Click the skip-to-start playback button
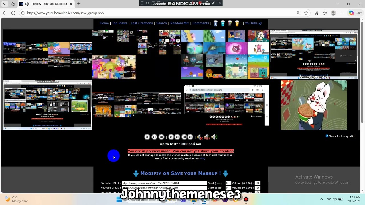 click(x=184, y=137)
